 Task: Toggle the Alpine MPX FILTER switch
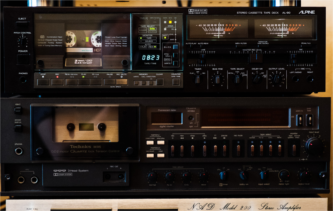pos(241,46)
